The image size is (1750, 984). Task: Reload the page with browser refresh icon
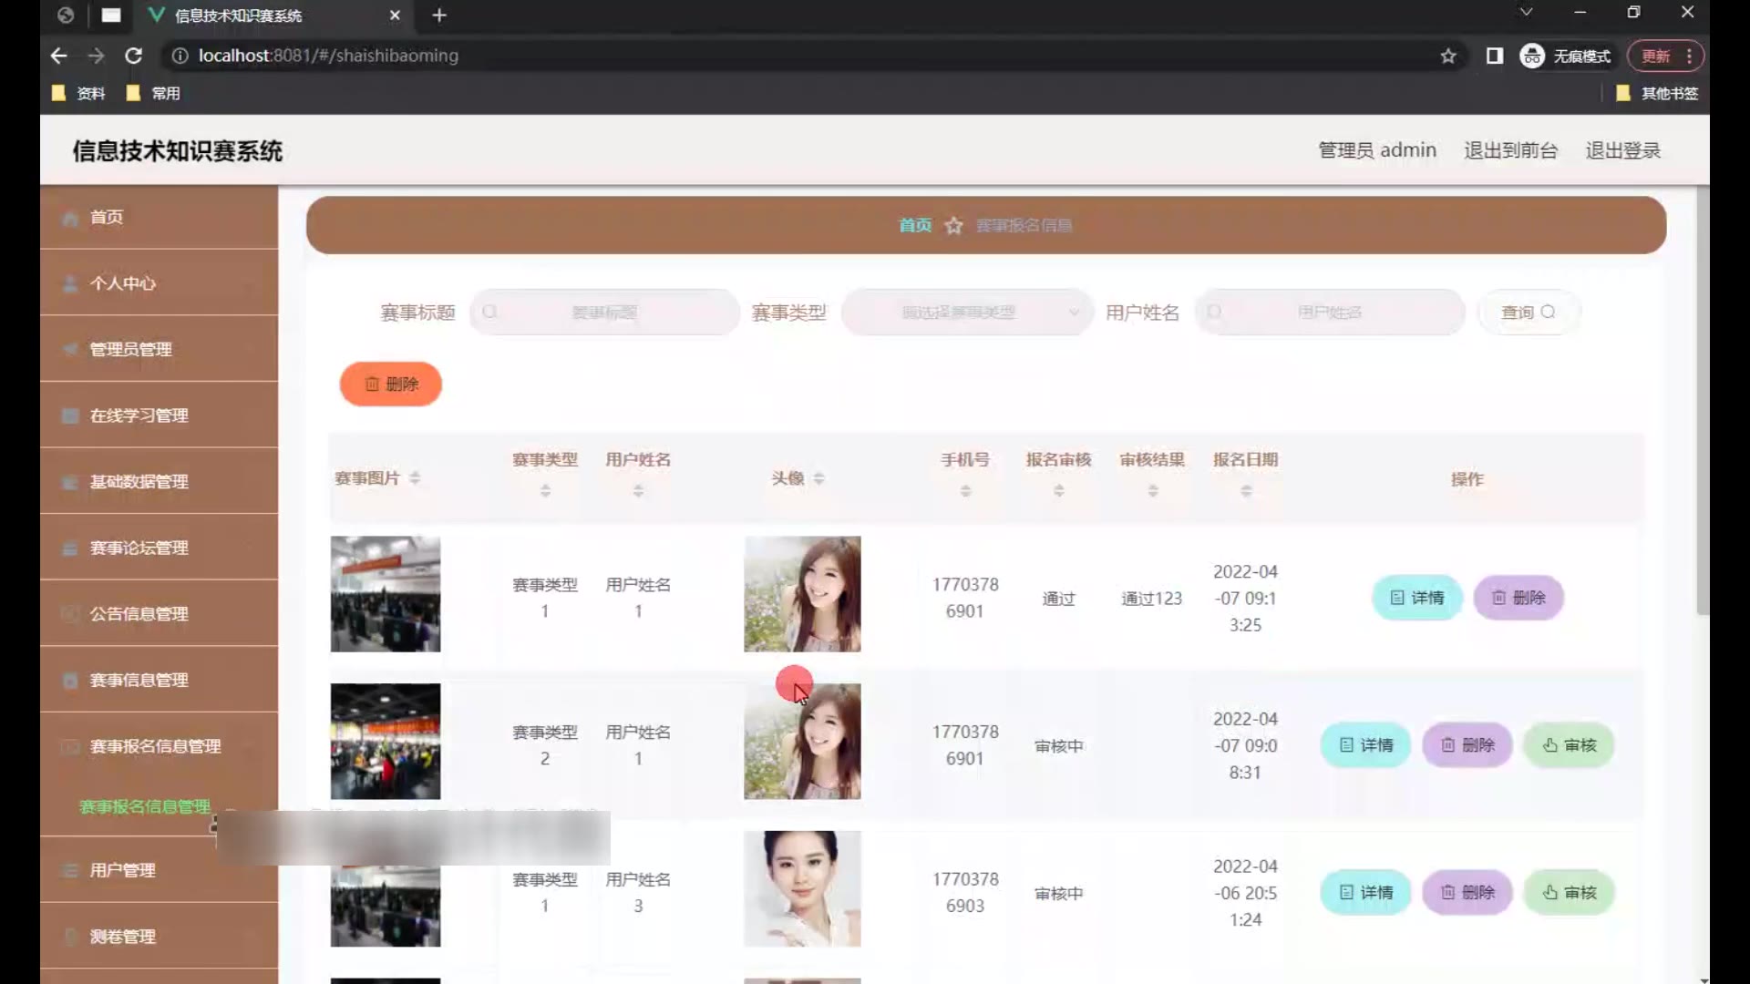click(133, 56)
